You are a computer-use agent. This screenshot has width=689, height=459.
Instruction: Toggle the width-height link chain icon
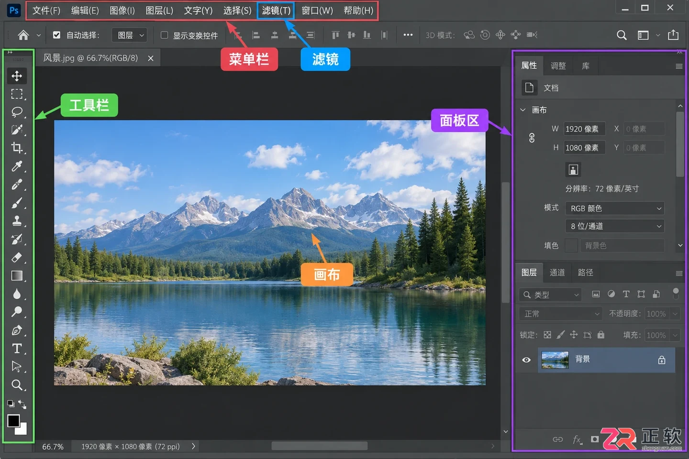(x=532, y=138)
